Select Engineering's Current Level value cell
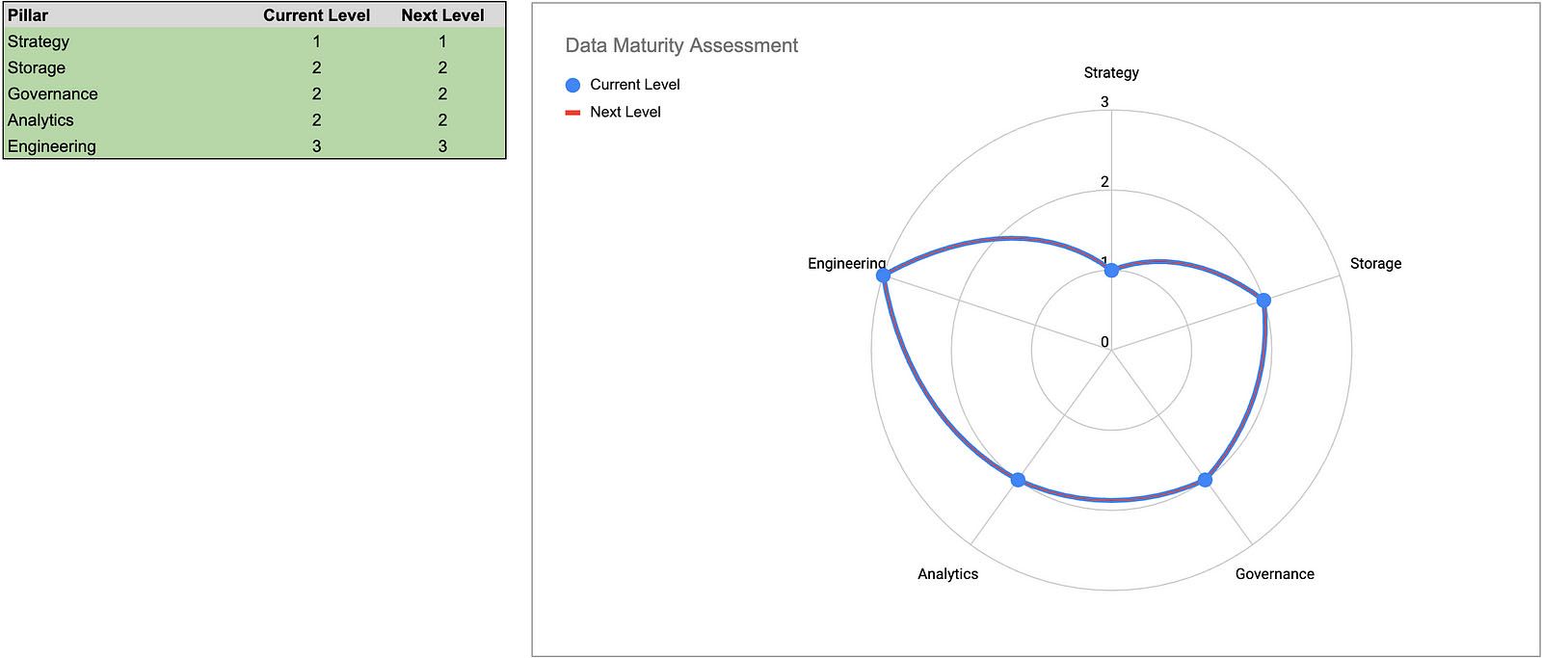This screenshot has width=1542, height=658. click(316, 146)
